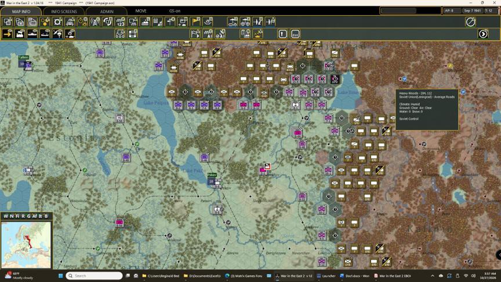Click the highlighted layered windows icon
The image size is (501, 282).
point(32,22)
